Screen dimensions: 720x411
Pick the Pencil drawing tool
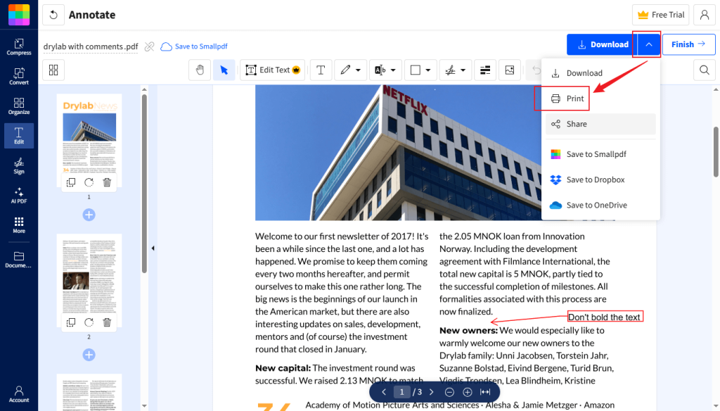[x=345, y=70]
